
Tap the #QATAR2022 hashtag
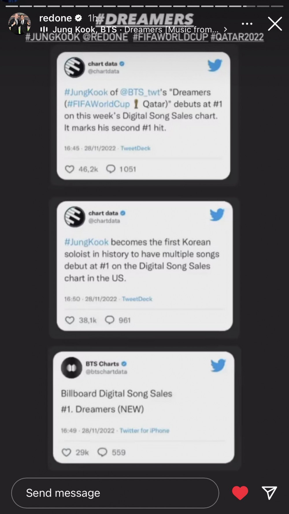[237, 37]
